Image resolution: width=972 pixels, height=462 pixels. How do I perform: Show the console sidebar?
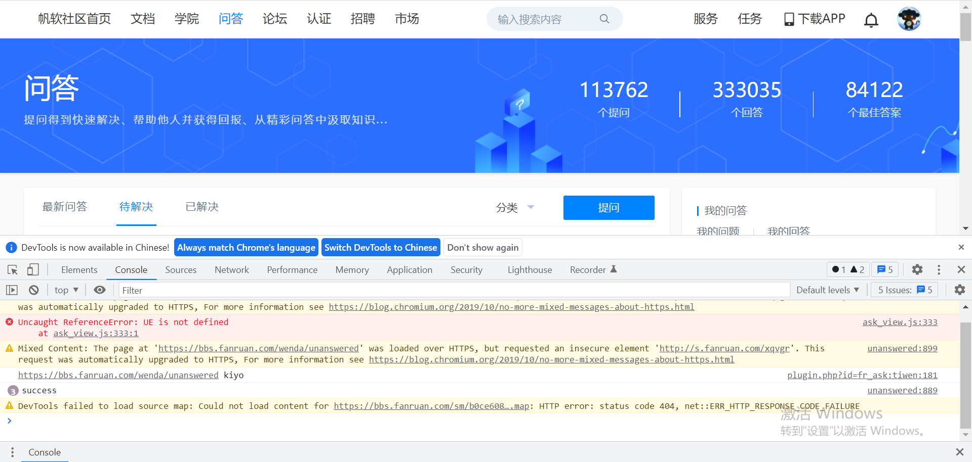[x=12, y=290]
